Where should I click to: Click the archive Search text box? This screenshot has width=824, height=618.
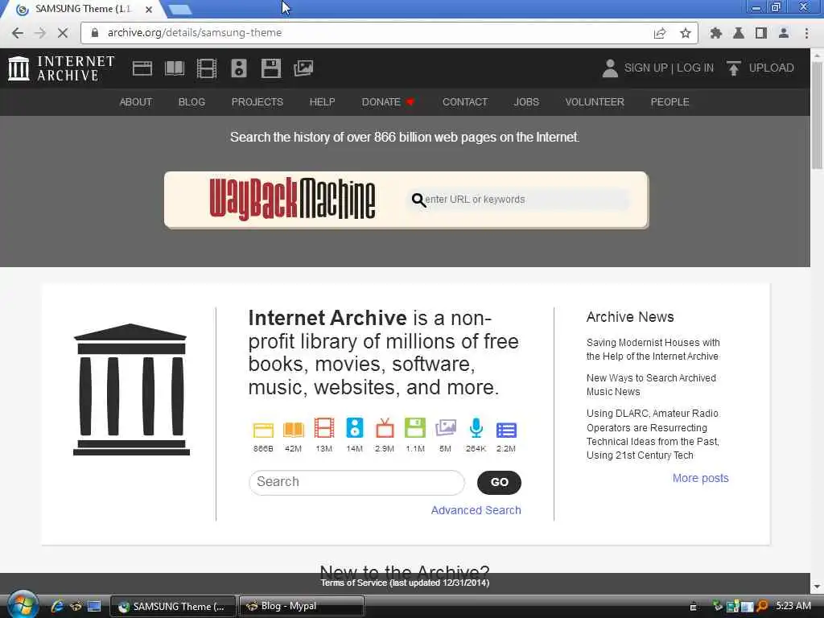pos(356,483)
